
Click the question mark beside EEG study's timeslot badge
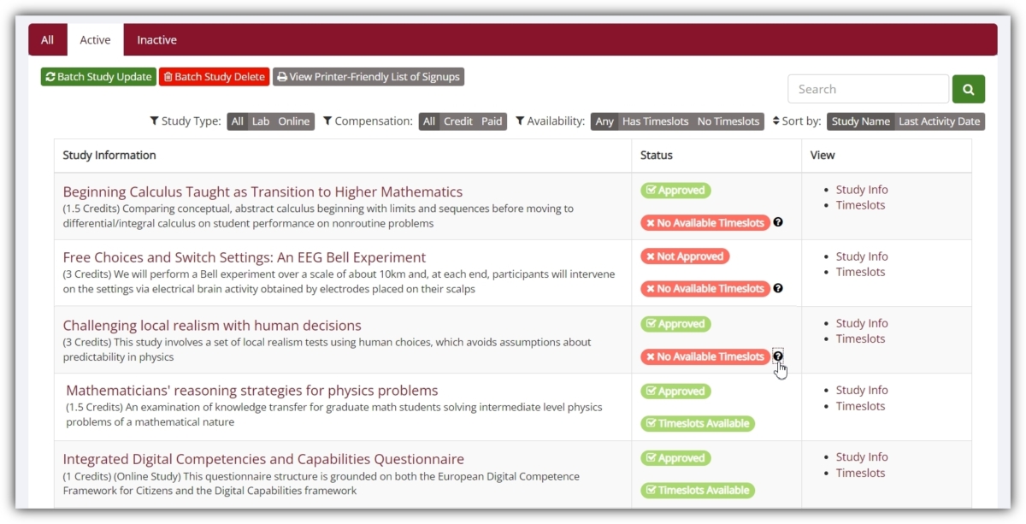pos(777,289)
